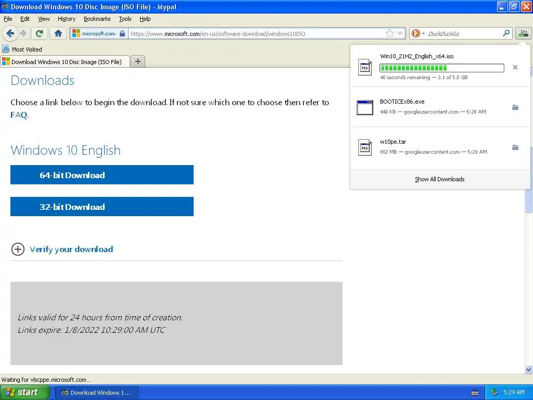Select the Download Windows 10 Disc Image tab
This screenshot has width=533, height=400.
coord(65,61)
